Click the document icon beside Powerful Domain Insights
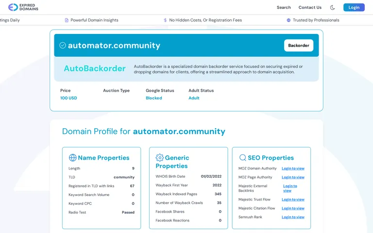Image resolution: width=373 pixels, height=233 pixels. coord(67,20)
